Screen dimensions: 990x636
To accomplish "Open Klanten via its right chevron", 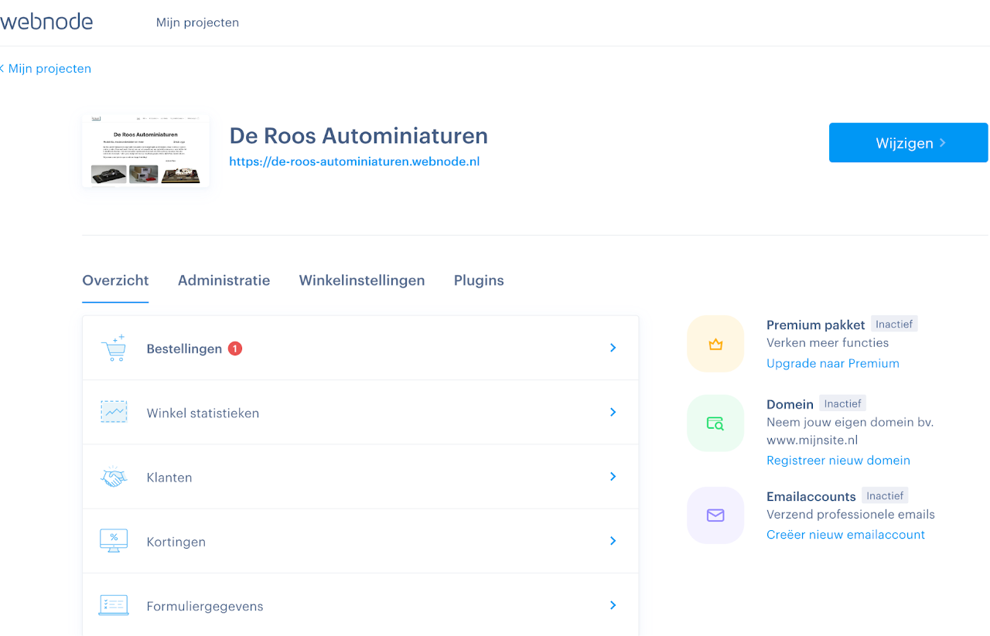I will (x=613, y=477).
